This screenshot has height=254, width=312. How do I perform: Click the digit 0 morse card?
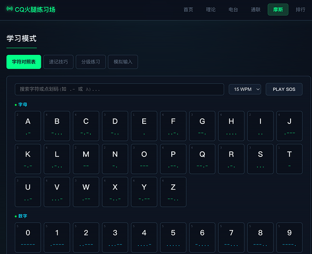coord(28,238)
